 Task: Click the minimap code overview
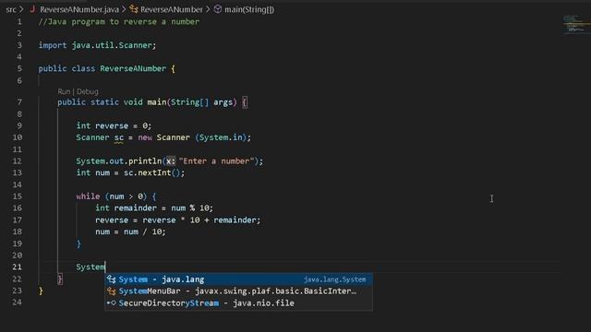click(576, 25)
